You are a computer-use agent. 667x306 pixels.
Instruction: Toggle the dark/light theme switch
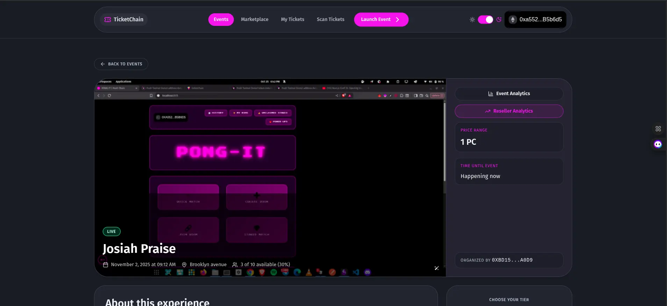click(x=485, y=20)
